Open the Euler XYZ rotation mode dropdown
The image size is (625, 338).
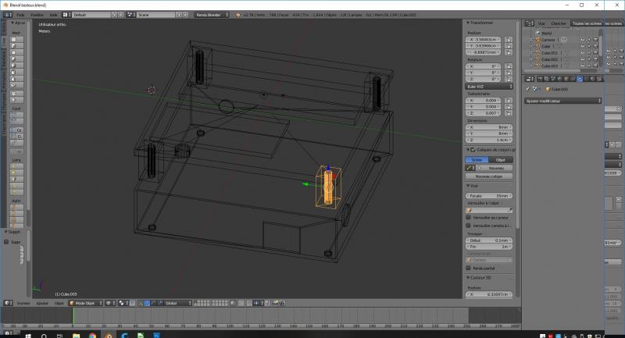[489, 87]
